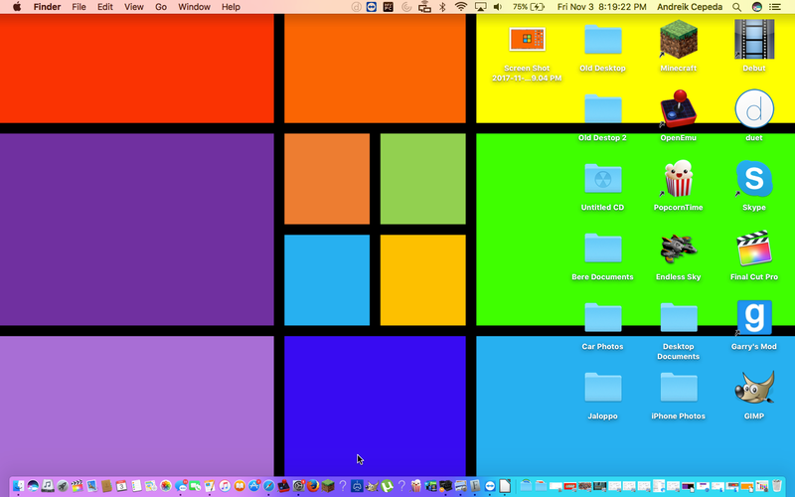This screenshot has height=497, width=795.
Task: Open FaceTime from the Dock
Action: [195, 486]
